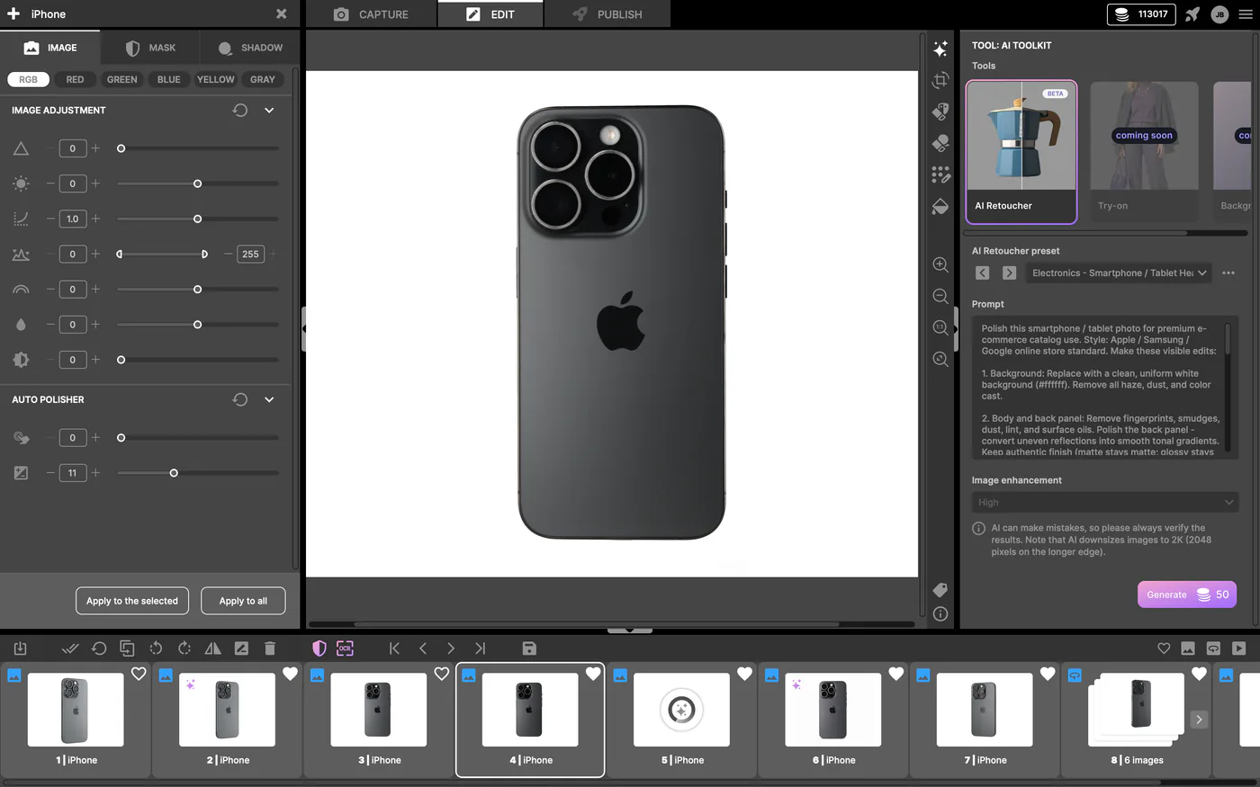Select thumbnail 7 iPhone
Viewport: 1260px width, 787px height.
(984, 719)
